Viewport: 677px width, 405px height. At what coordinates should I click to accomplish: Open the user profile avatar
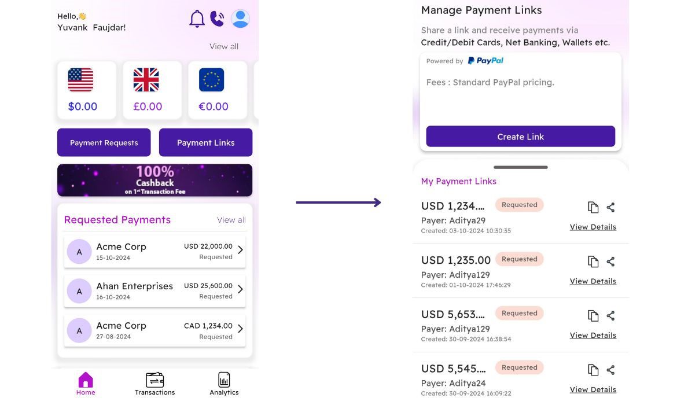click(240, 19)
